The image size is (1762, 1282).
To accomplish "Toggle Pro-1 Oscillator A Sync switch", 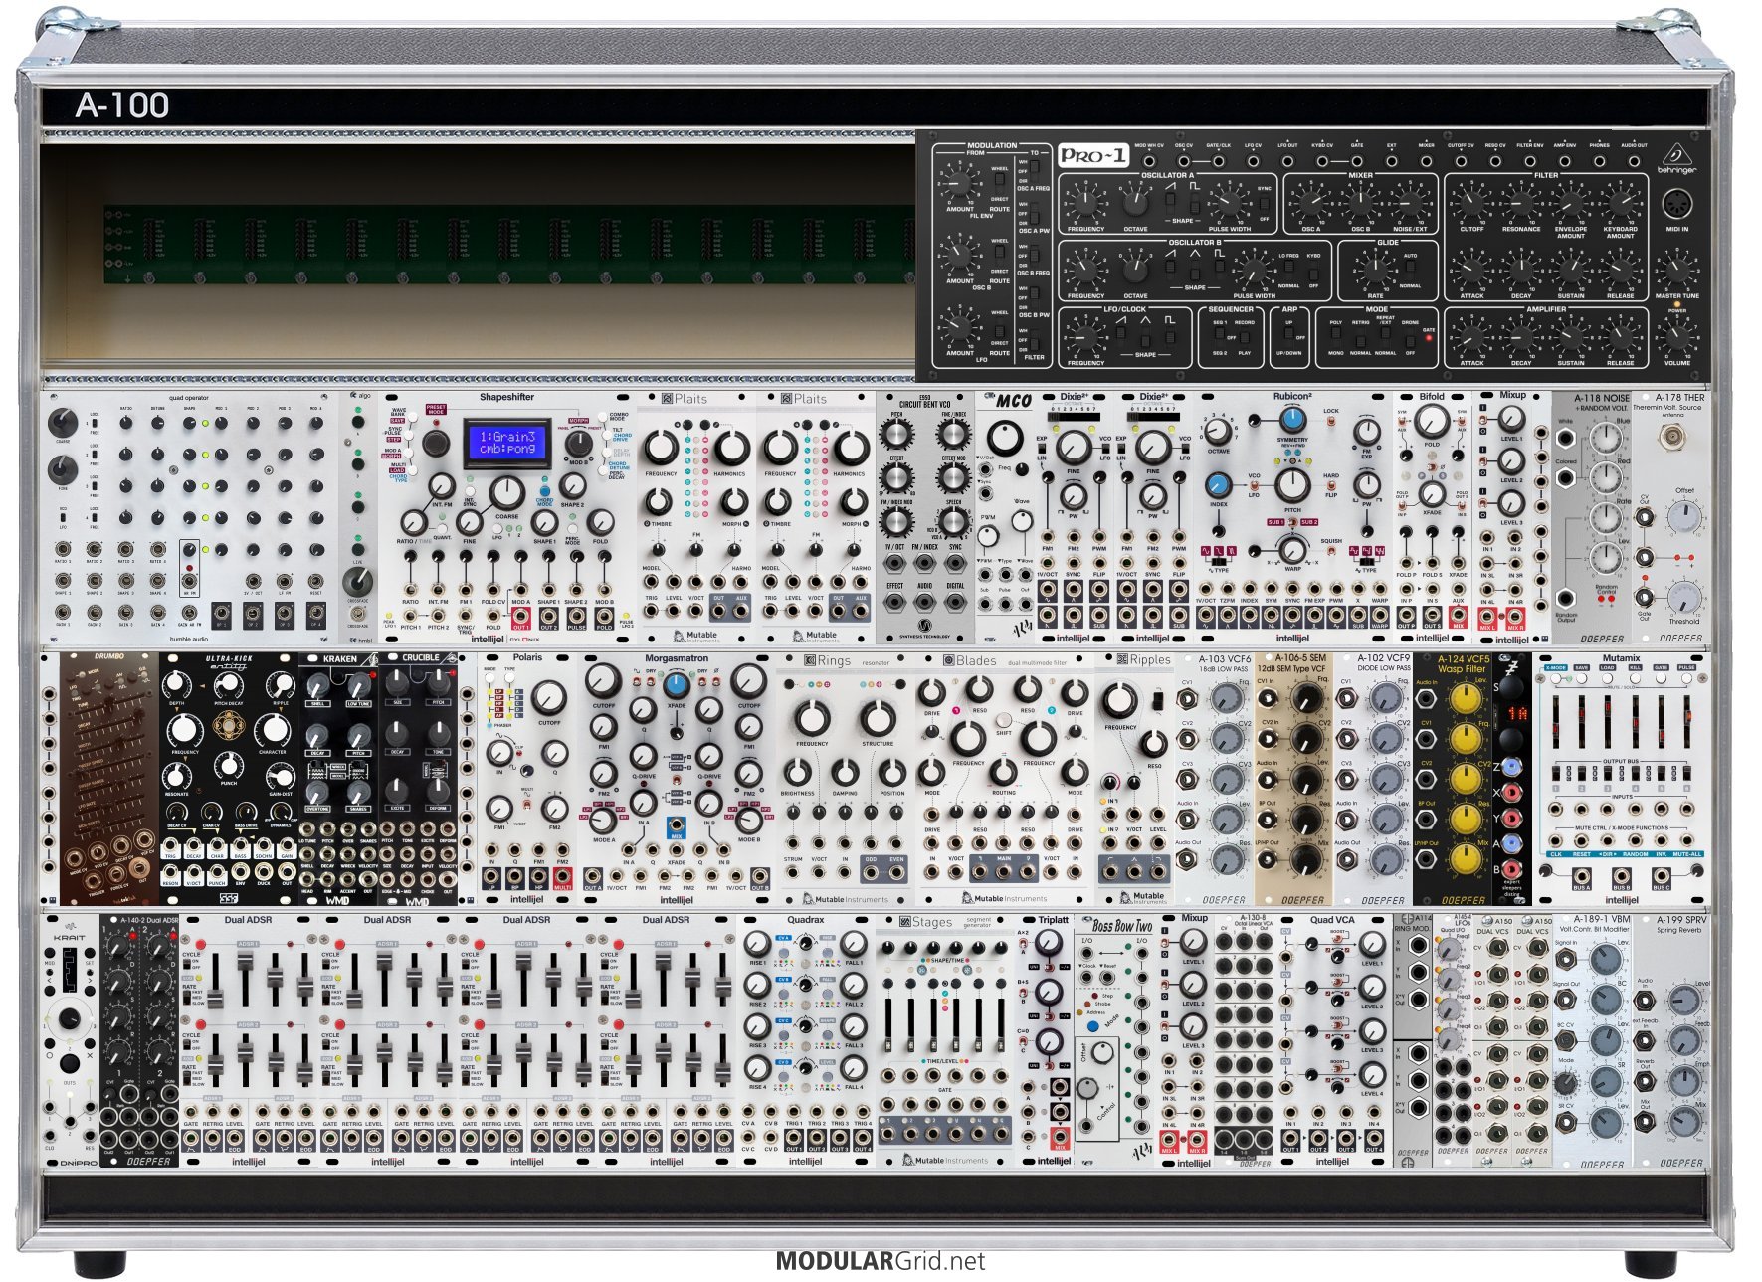I will click(x=1264, y=204).
